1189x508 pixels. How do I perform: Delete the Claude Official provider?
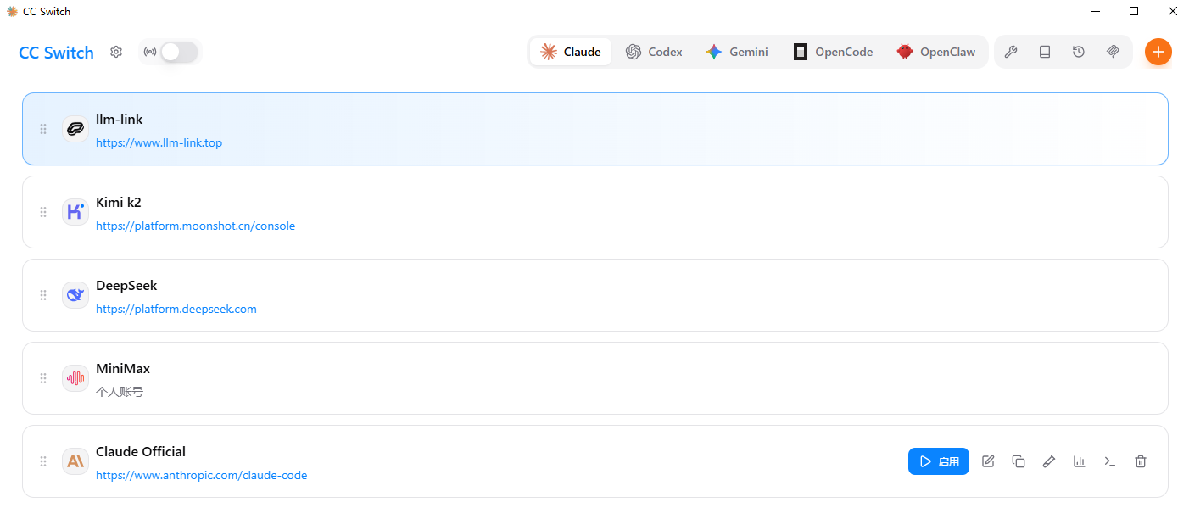coord(1141,461)
